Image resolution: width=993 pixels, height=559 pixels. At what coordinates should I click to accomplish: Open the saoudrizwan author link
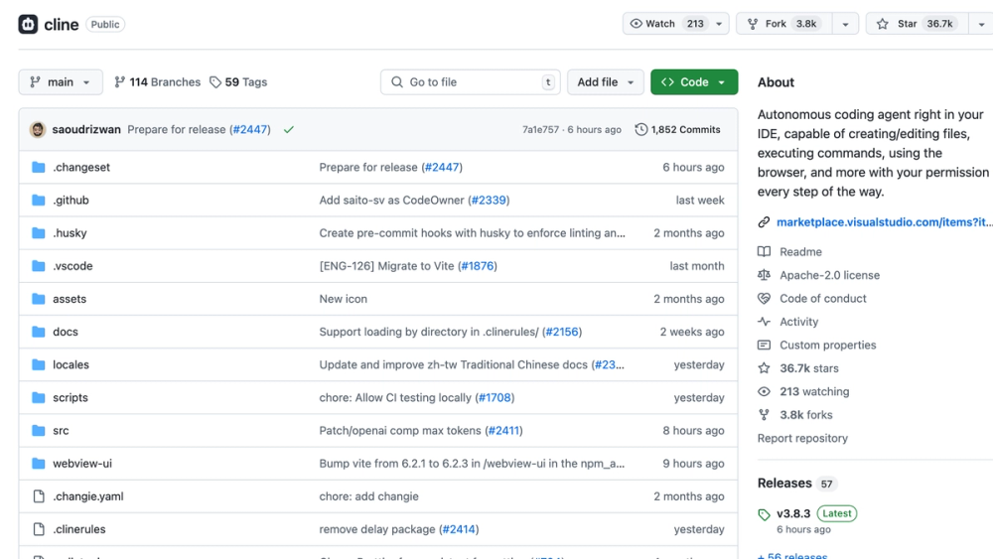[x=86, y=129]
